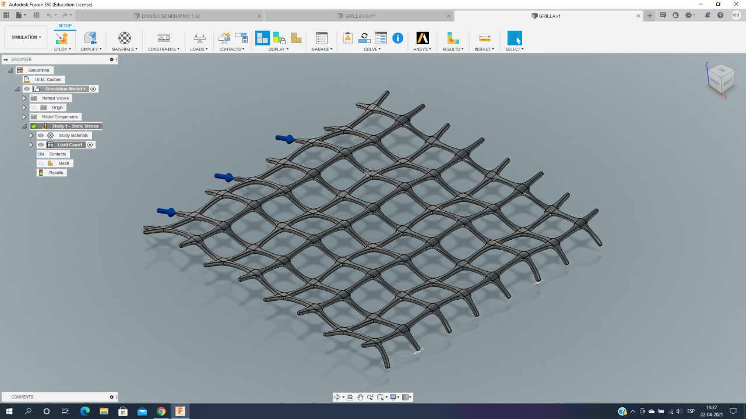The height and width of the screenshot is (419, 746).
Task: Open the Simplify tool icon
Action: pyautogui.click(x=90, y=38)
